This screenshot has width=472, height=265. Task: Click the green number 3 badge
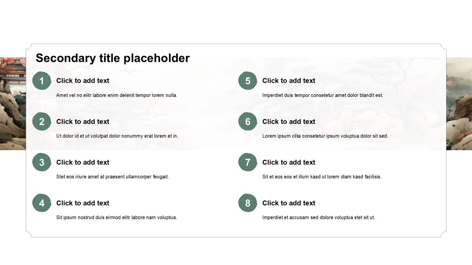point(42,162)
